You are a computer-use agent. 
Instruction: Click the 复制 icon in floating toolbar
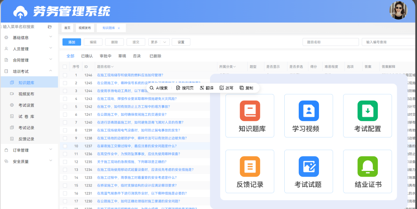[x=246, y=88]
